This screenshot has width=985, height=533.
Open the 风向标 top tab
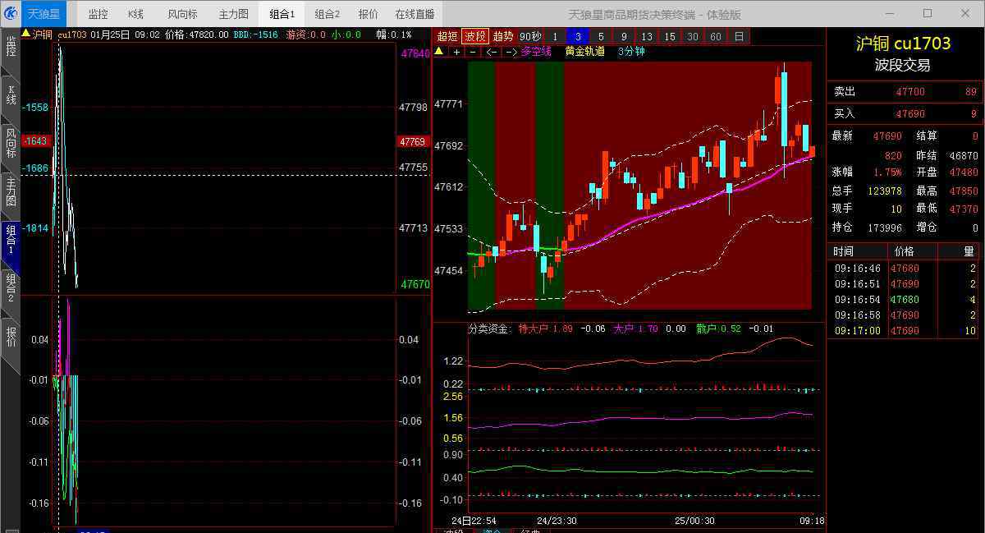point(182,14)
